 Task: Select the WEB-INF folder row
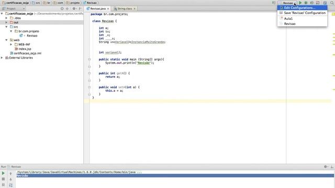24,44
